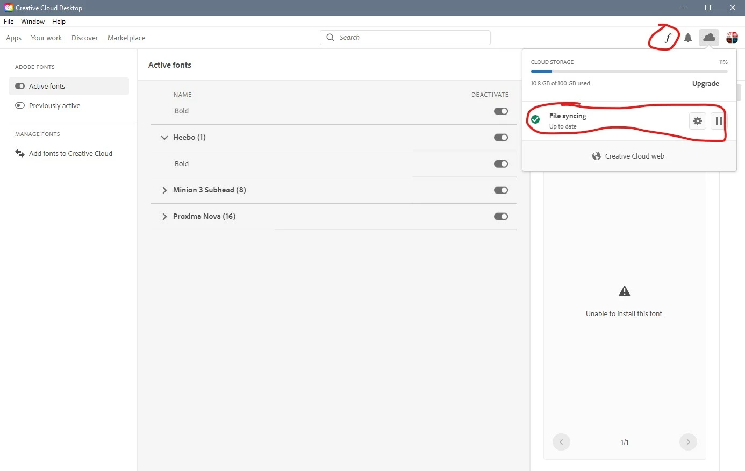The width and height of the screenshot is (745, 471).
Task: Click the warning triangle icon
Action: click(x=625, y=291)
